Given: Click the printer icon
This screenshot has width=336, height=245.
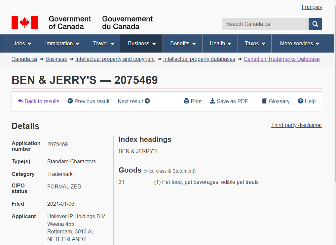Looking at the screenshot, I should click(x=186, y=101).
